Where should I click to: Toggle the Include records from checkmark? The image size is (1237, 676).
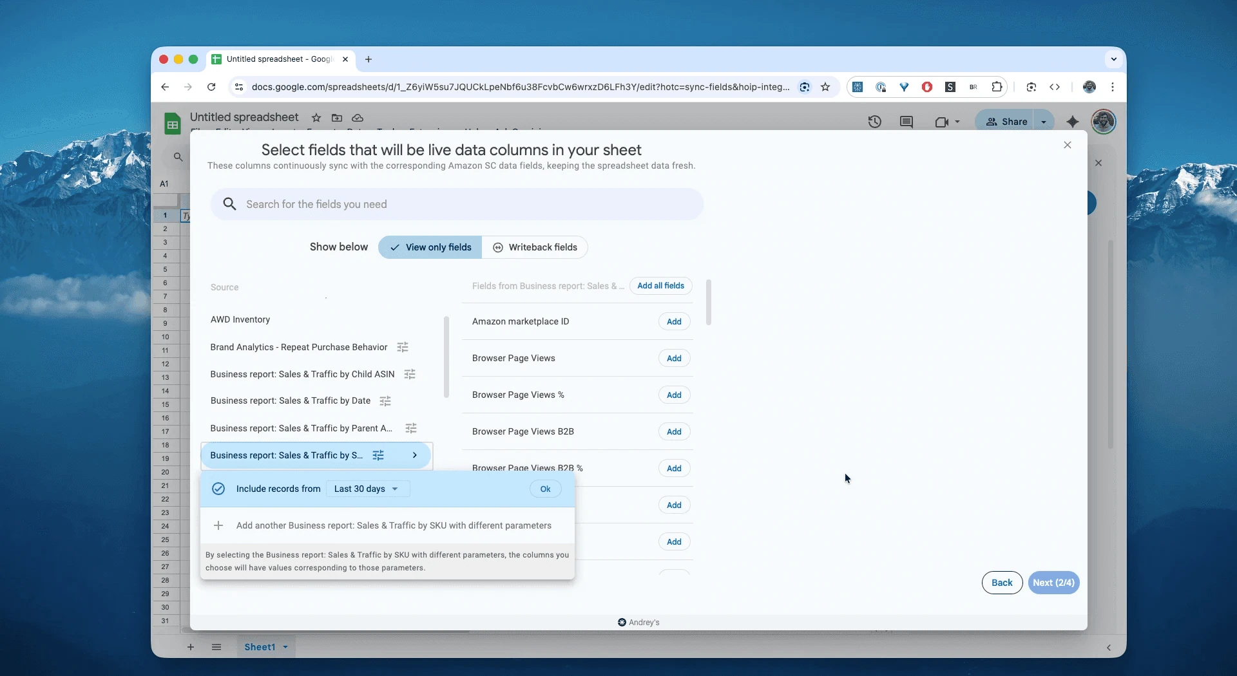tap(218, 489)
